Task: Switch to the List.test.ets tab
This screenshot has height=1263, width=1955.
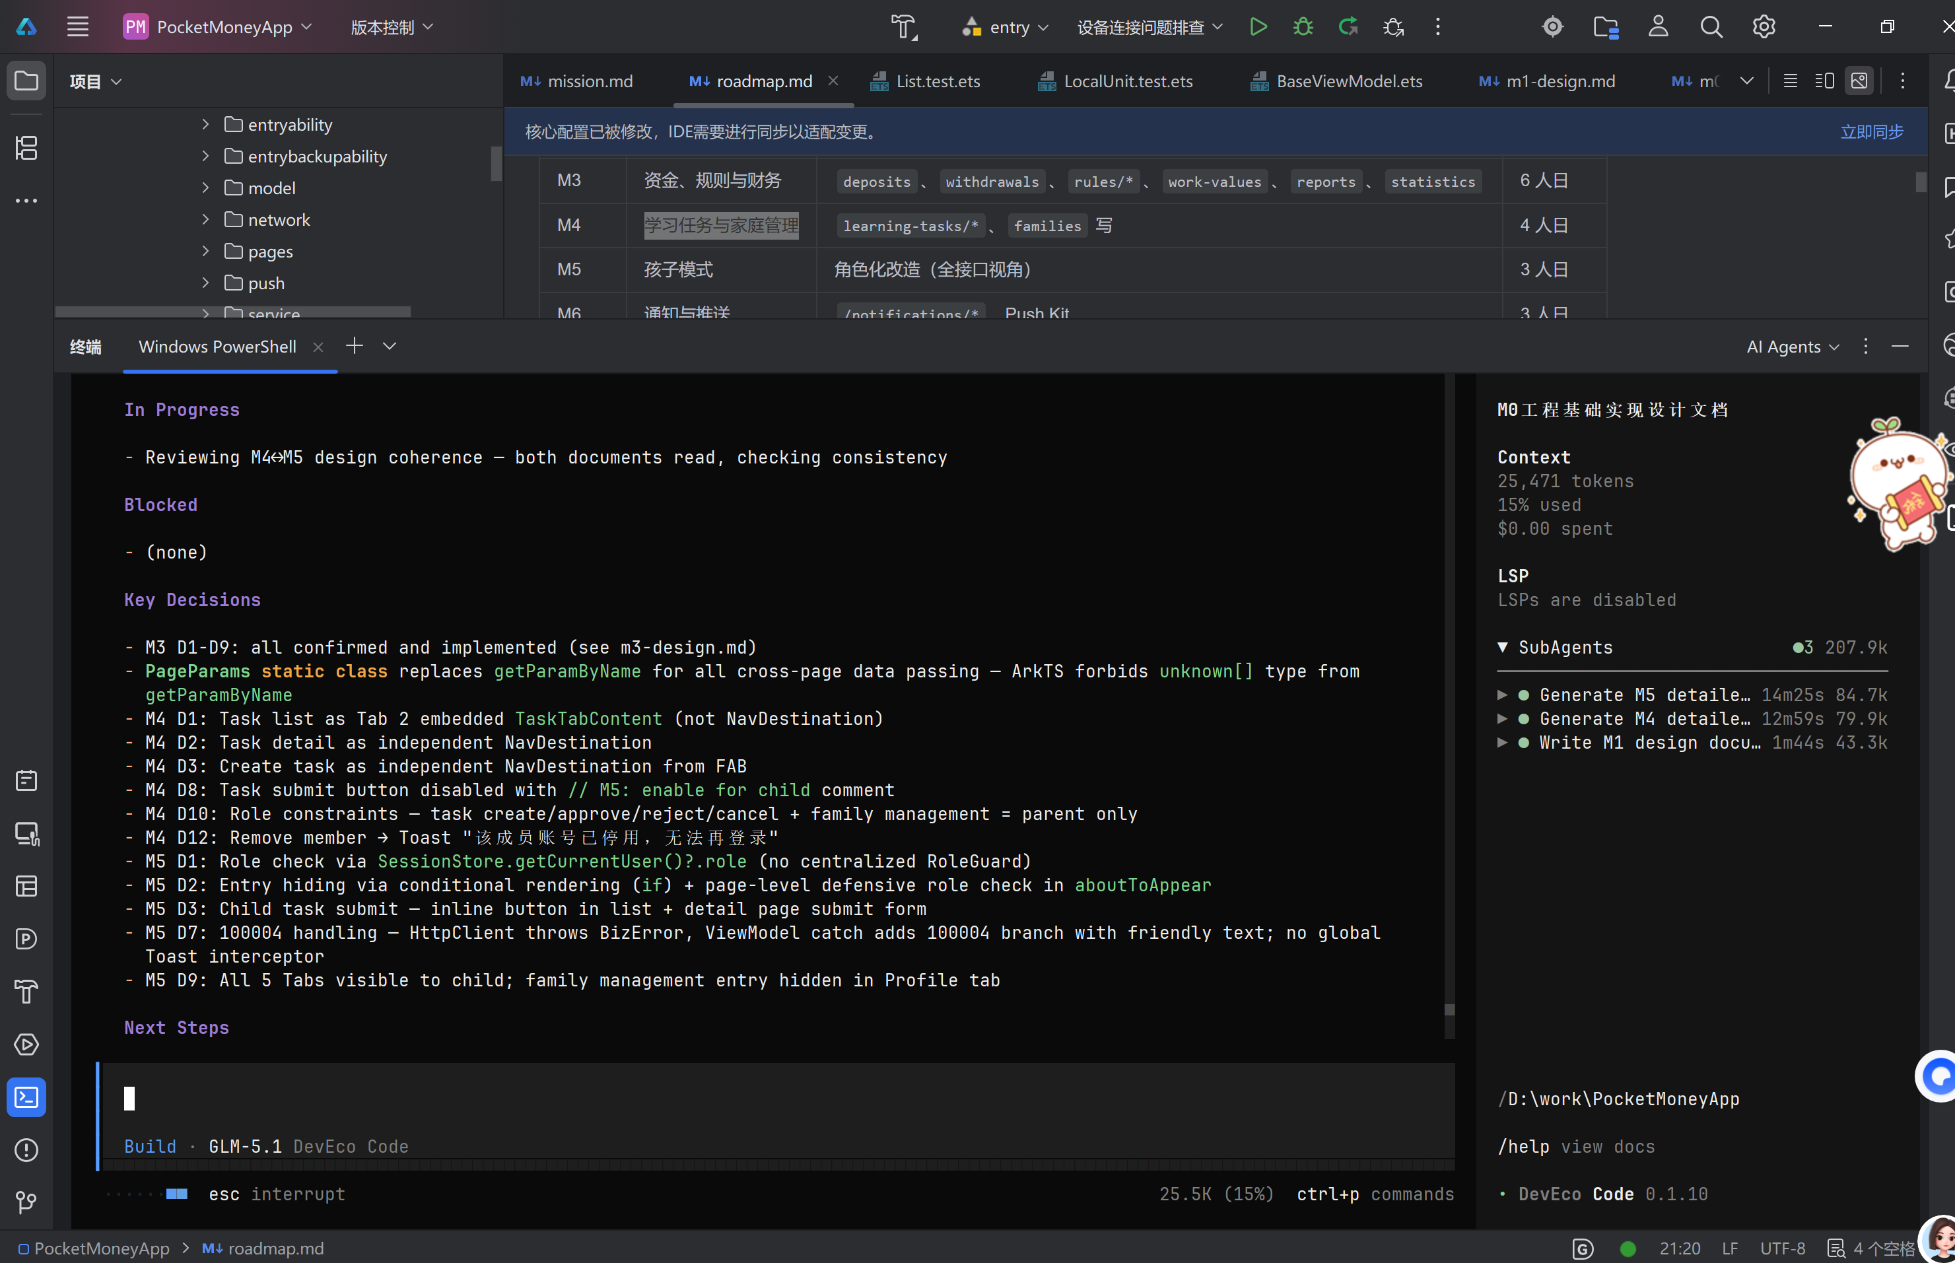Action: [925, 81]
